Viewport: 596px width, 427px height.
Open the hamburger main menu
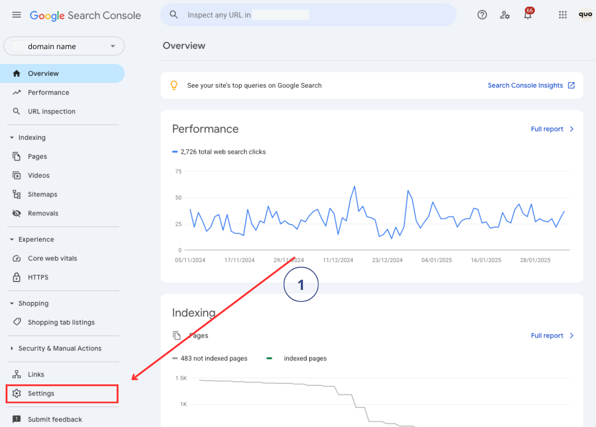click(17, 15)
